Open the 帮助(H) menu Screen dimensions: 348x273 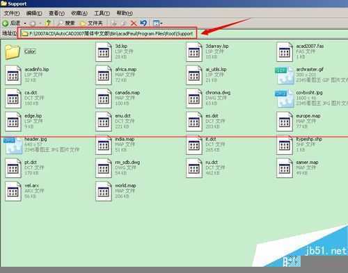point(125,13)
